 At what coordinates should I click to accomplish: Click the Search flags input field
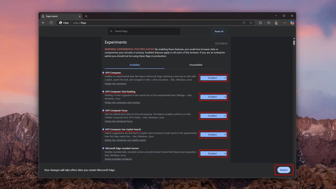point(144,31)
